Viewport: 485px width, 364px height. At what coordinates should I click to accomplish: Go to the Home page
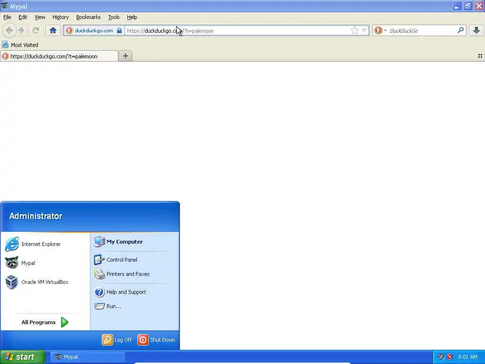coord(53,30)
